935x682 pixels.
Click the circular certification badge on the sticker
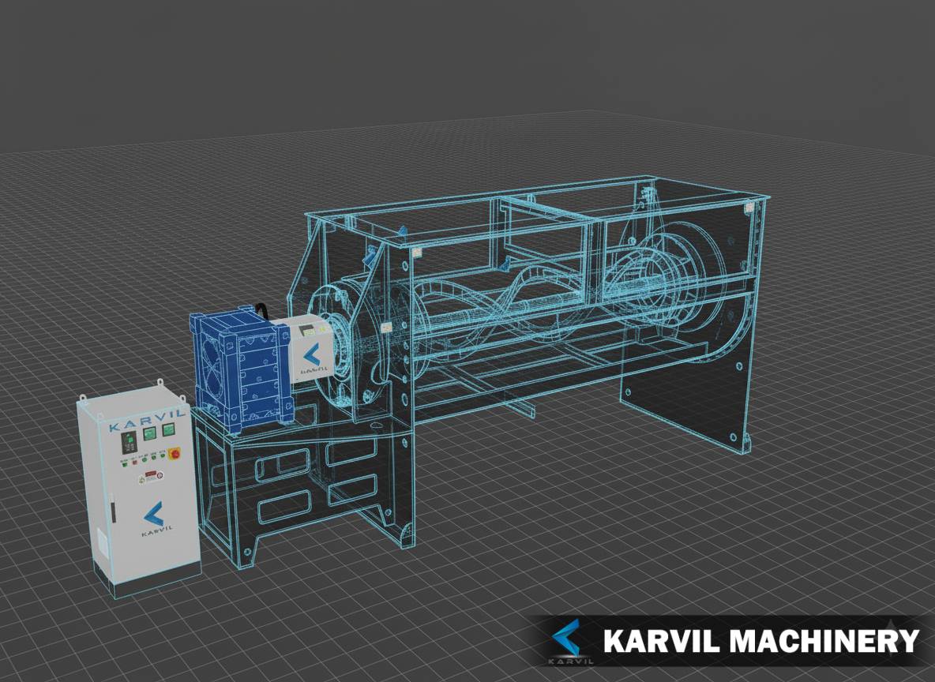(x=160, y=476)
